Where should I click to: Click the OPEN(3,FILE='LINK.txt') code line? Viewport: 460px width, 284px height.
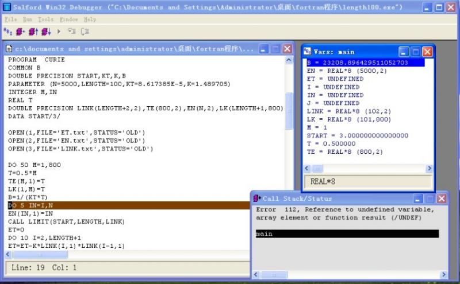[80, 149]
